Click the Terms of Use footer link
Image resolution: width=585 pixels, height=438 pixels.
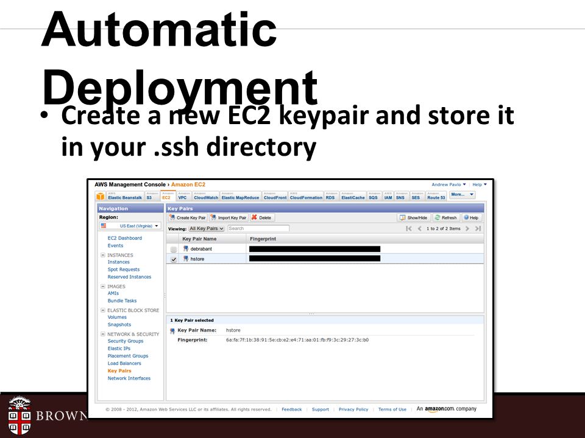(x=392, y=409)
